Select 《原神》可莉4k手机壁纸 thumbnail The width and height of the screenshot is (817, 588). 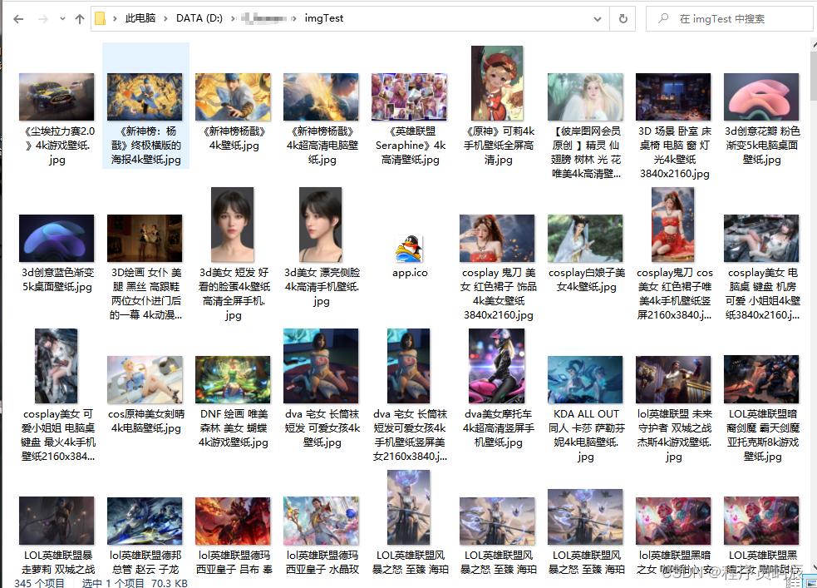coord(497,83)
